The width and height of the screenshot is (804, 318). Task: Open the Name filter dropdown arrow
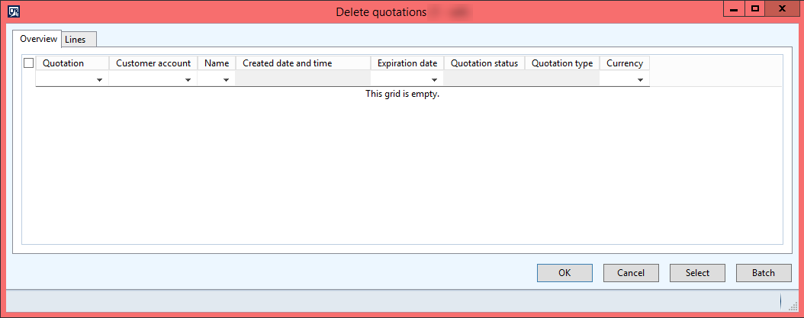point(227,80)
